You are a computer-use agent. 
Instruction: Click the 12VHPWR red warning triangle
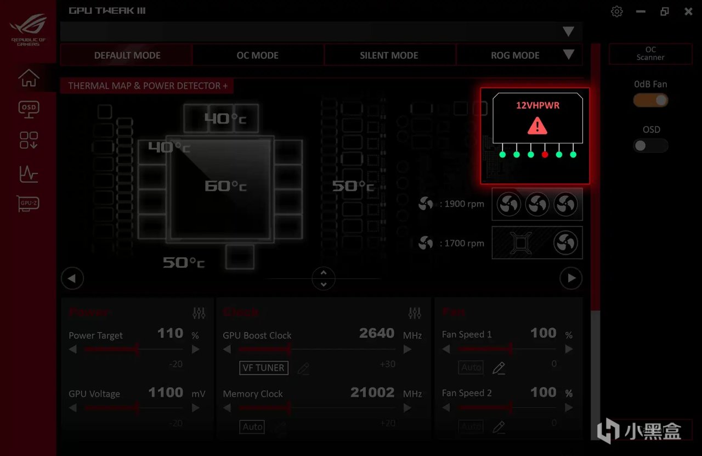537,127
